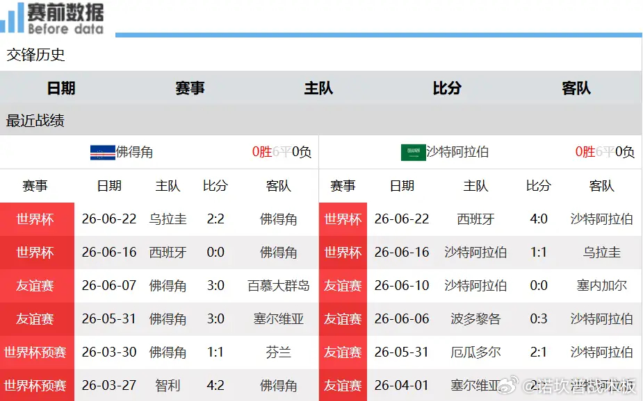
Task: Click the bold 赛事 header under 交锋历史
Action: tap(190, 88)
